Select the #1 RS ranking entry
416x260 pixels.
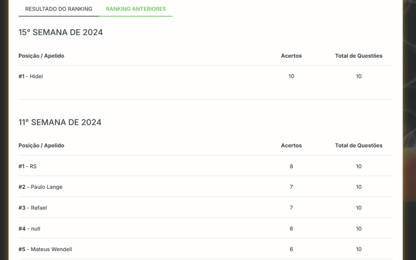(x=28, y=166)
